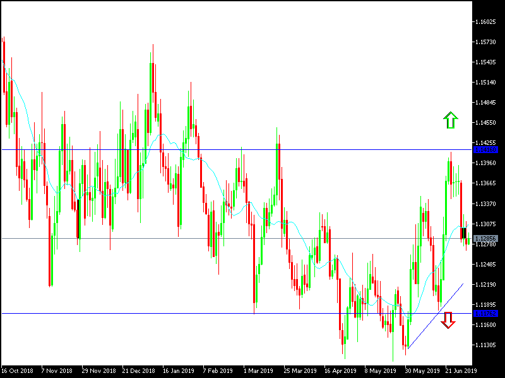Select the green up arrow marker
The height and width of the screenshot is (378, 505).
[x=451, y=120]
